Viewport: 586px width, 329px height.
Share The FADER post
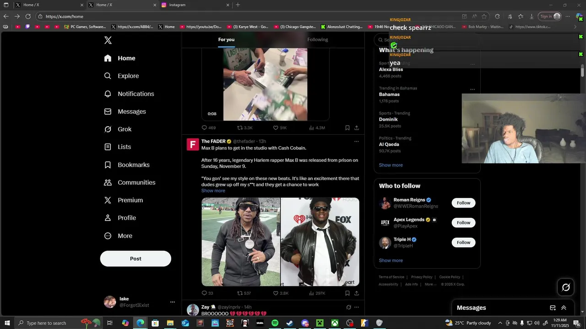(x=357, y=293)
